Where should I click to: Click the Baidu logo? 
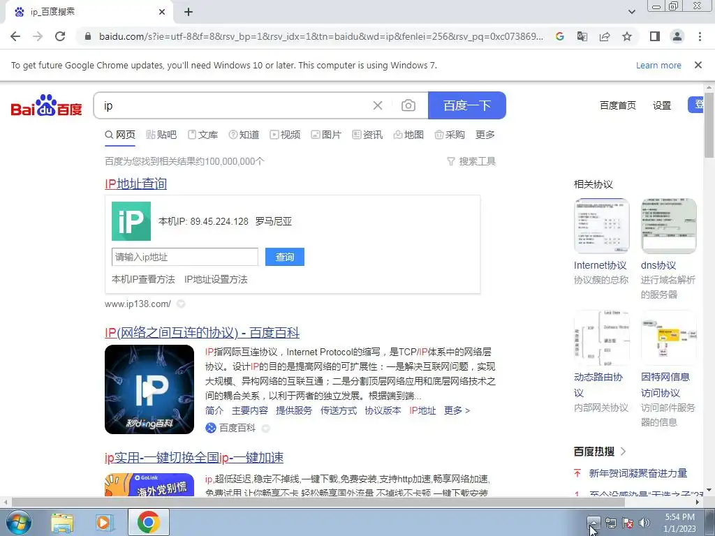(x=47, y=106)
